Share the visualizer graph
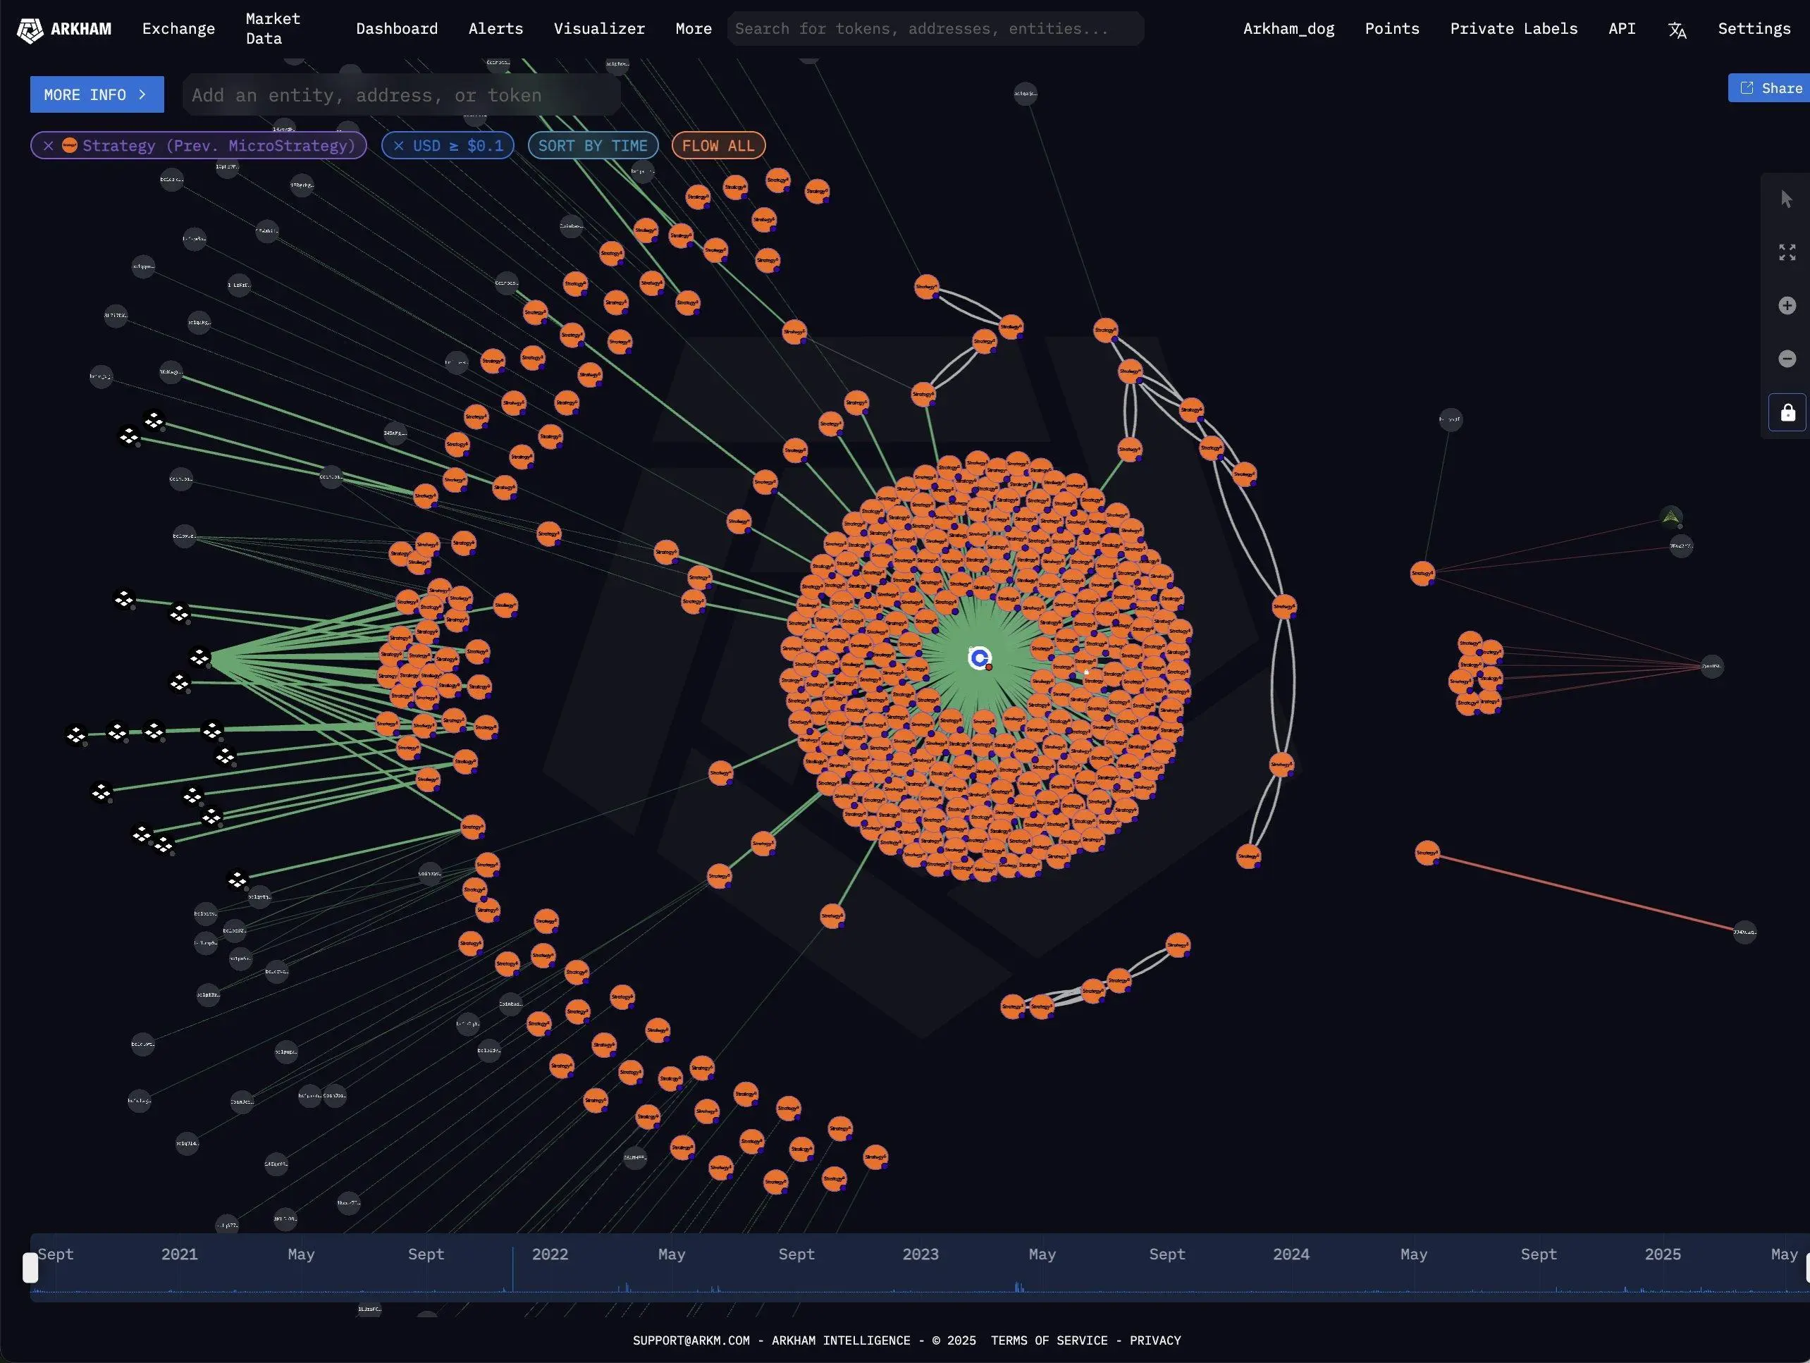Viewport: 1810px width, 1363px height. pos(1770,88)
